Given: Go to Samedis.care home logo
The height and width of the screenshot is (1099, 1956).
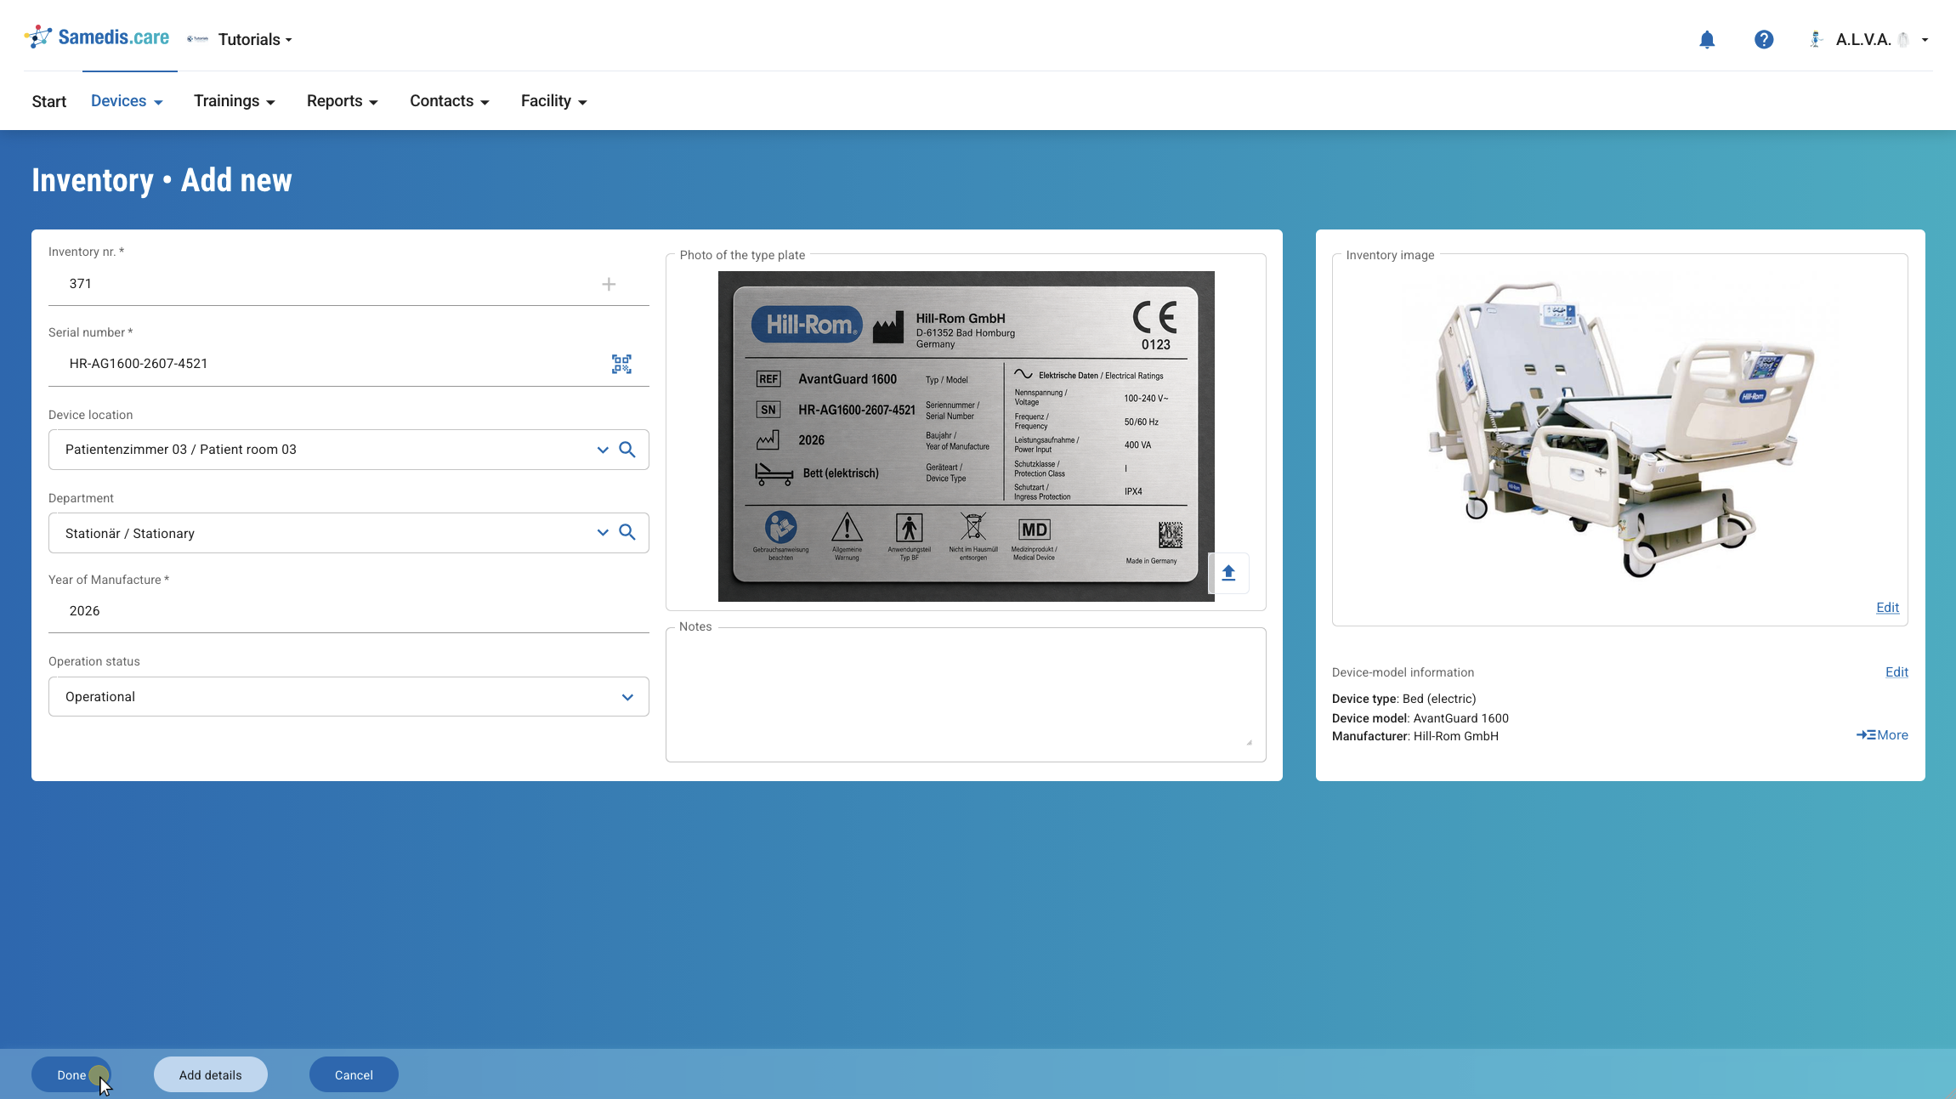Looking at the screenshot, I should 97,37.
